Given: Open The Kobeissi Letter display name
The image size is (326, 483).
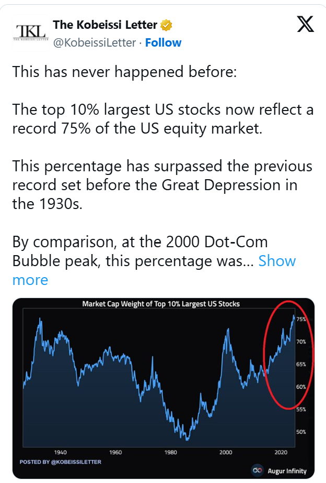Looking at the screenshot, I should pyautogui.click(x=105, y=25).
